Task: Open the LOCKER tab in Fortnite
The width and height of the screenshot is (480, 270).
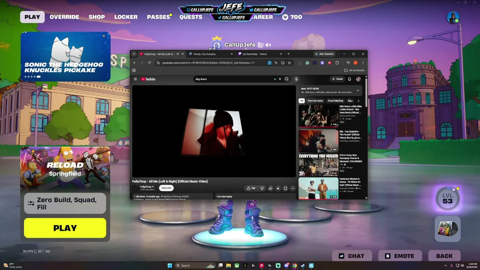Action: click(x=126, y=17)
